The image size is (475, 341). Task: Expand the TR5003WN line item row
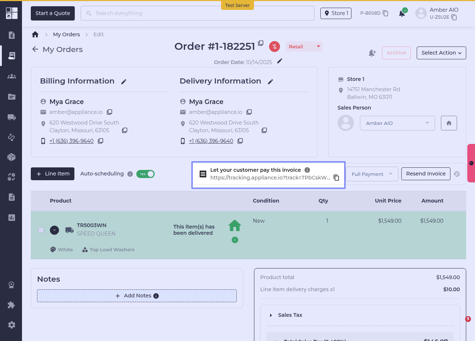54,230
